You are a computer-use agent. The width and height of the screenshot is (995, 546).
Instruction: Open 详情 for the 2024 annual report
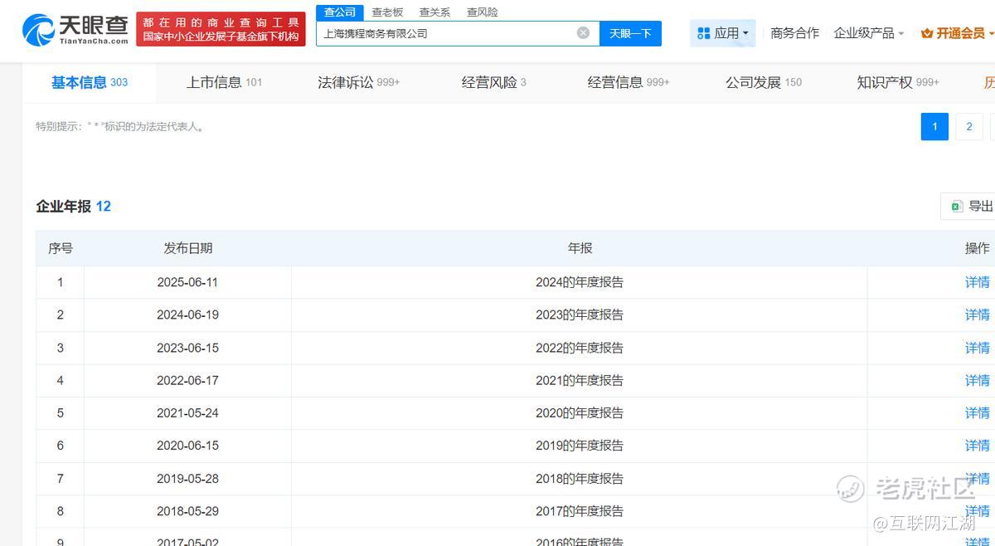pyautogui.click(x=977, y=282)
